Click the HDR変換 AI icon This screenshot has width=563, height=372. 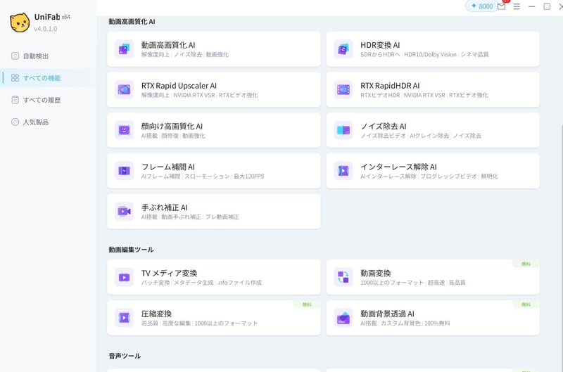343,49
